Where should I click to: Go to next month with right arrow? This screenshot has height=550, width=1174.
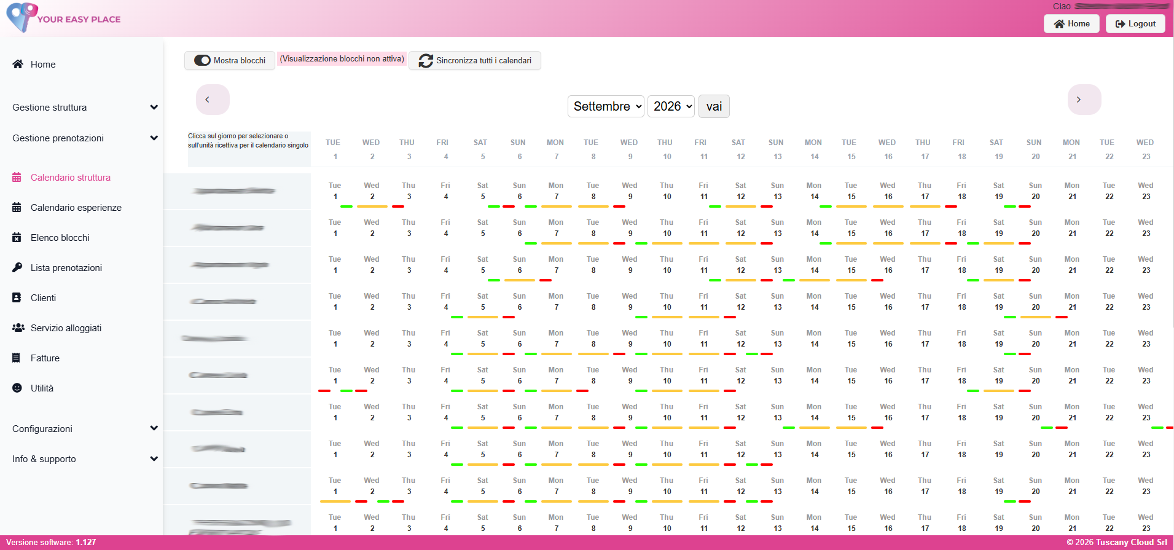click(x=1084, y=100)
